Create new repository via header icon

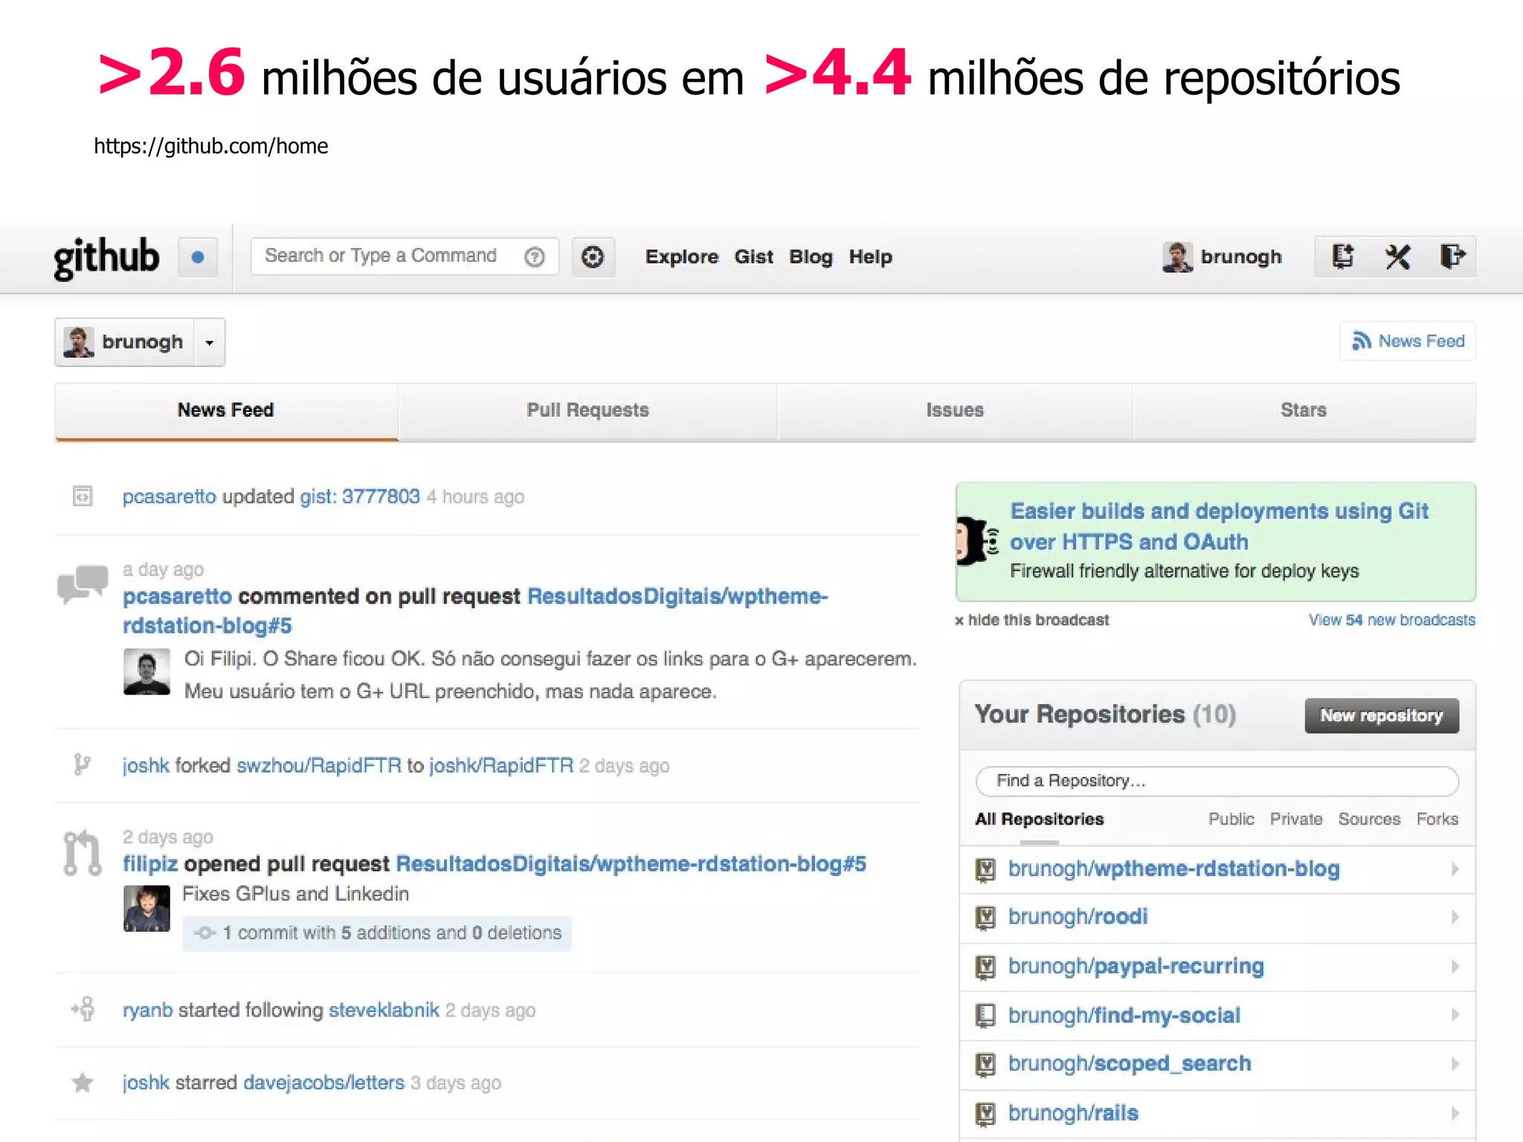click(1342, 257)
